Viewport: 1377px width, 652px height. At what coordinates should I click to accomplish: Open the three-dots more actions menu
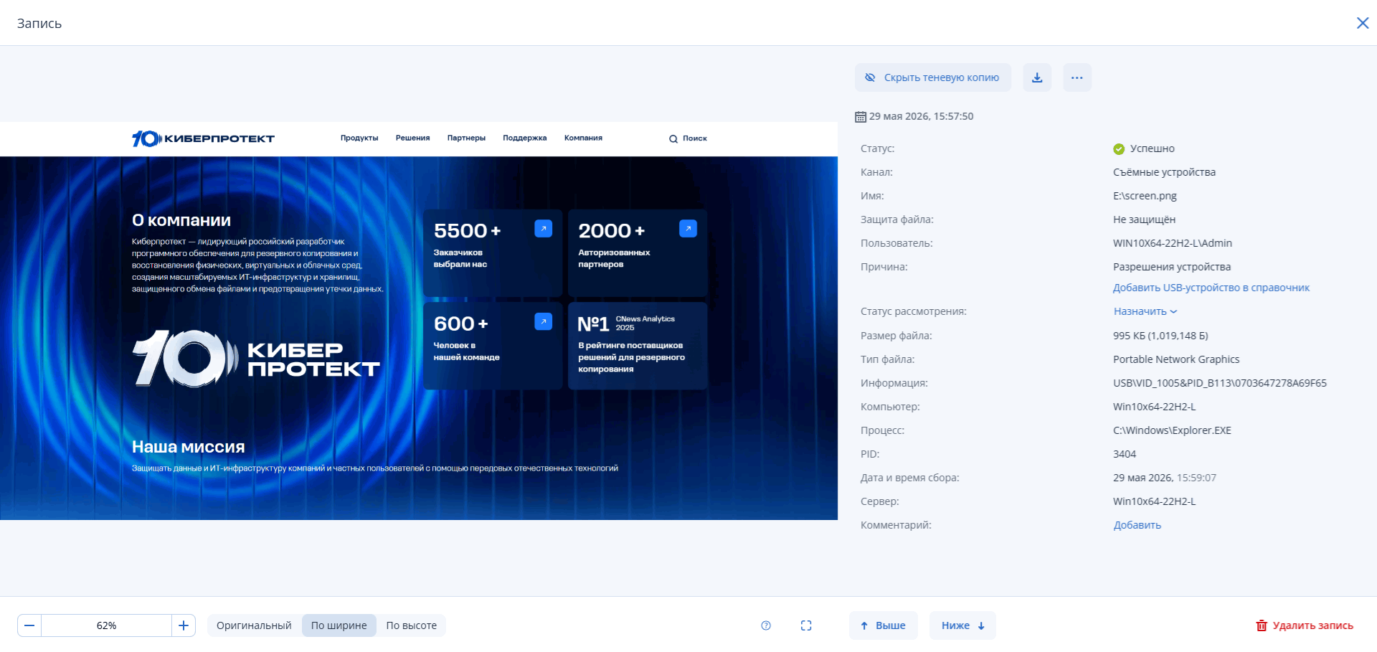pos(1077,77)
